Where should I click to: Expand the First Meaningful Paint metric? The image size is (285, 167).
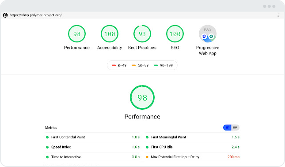[192, 137]
